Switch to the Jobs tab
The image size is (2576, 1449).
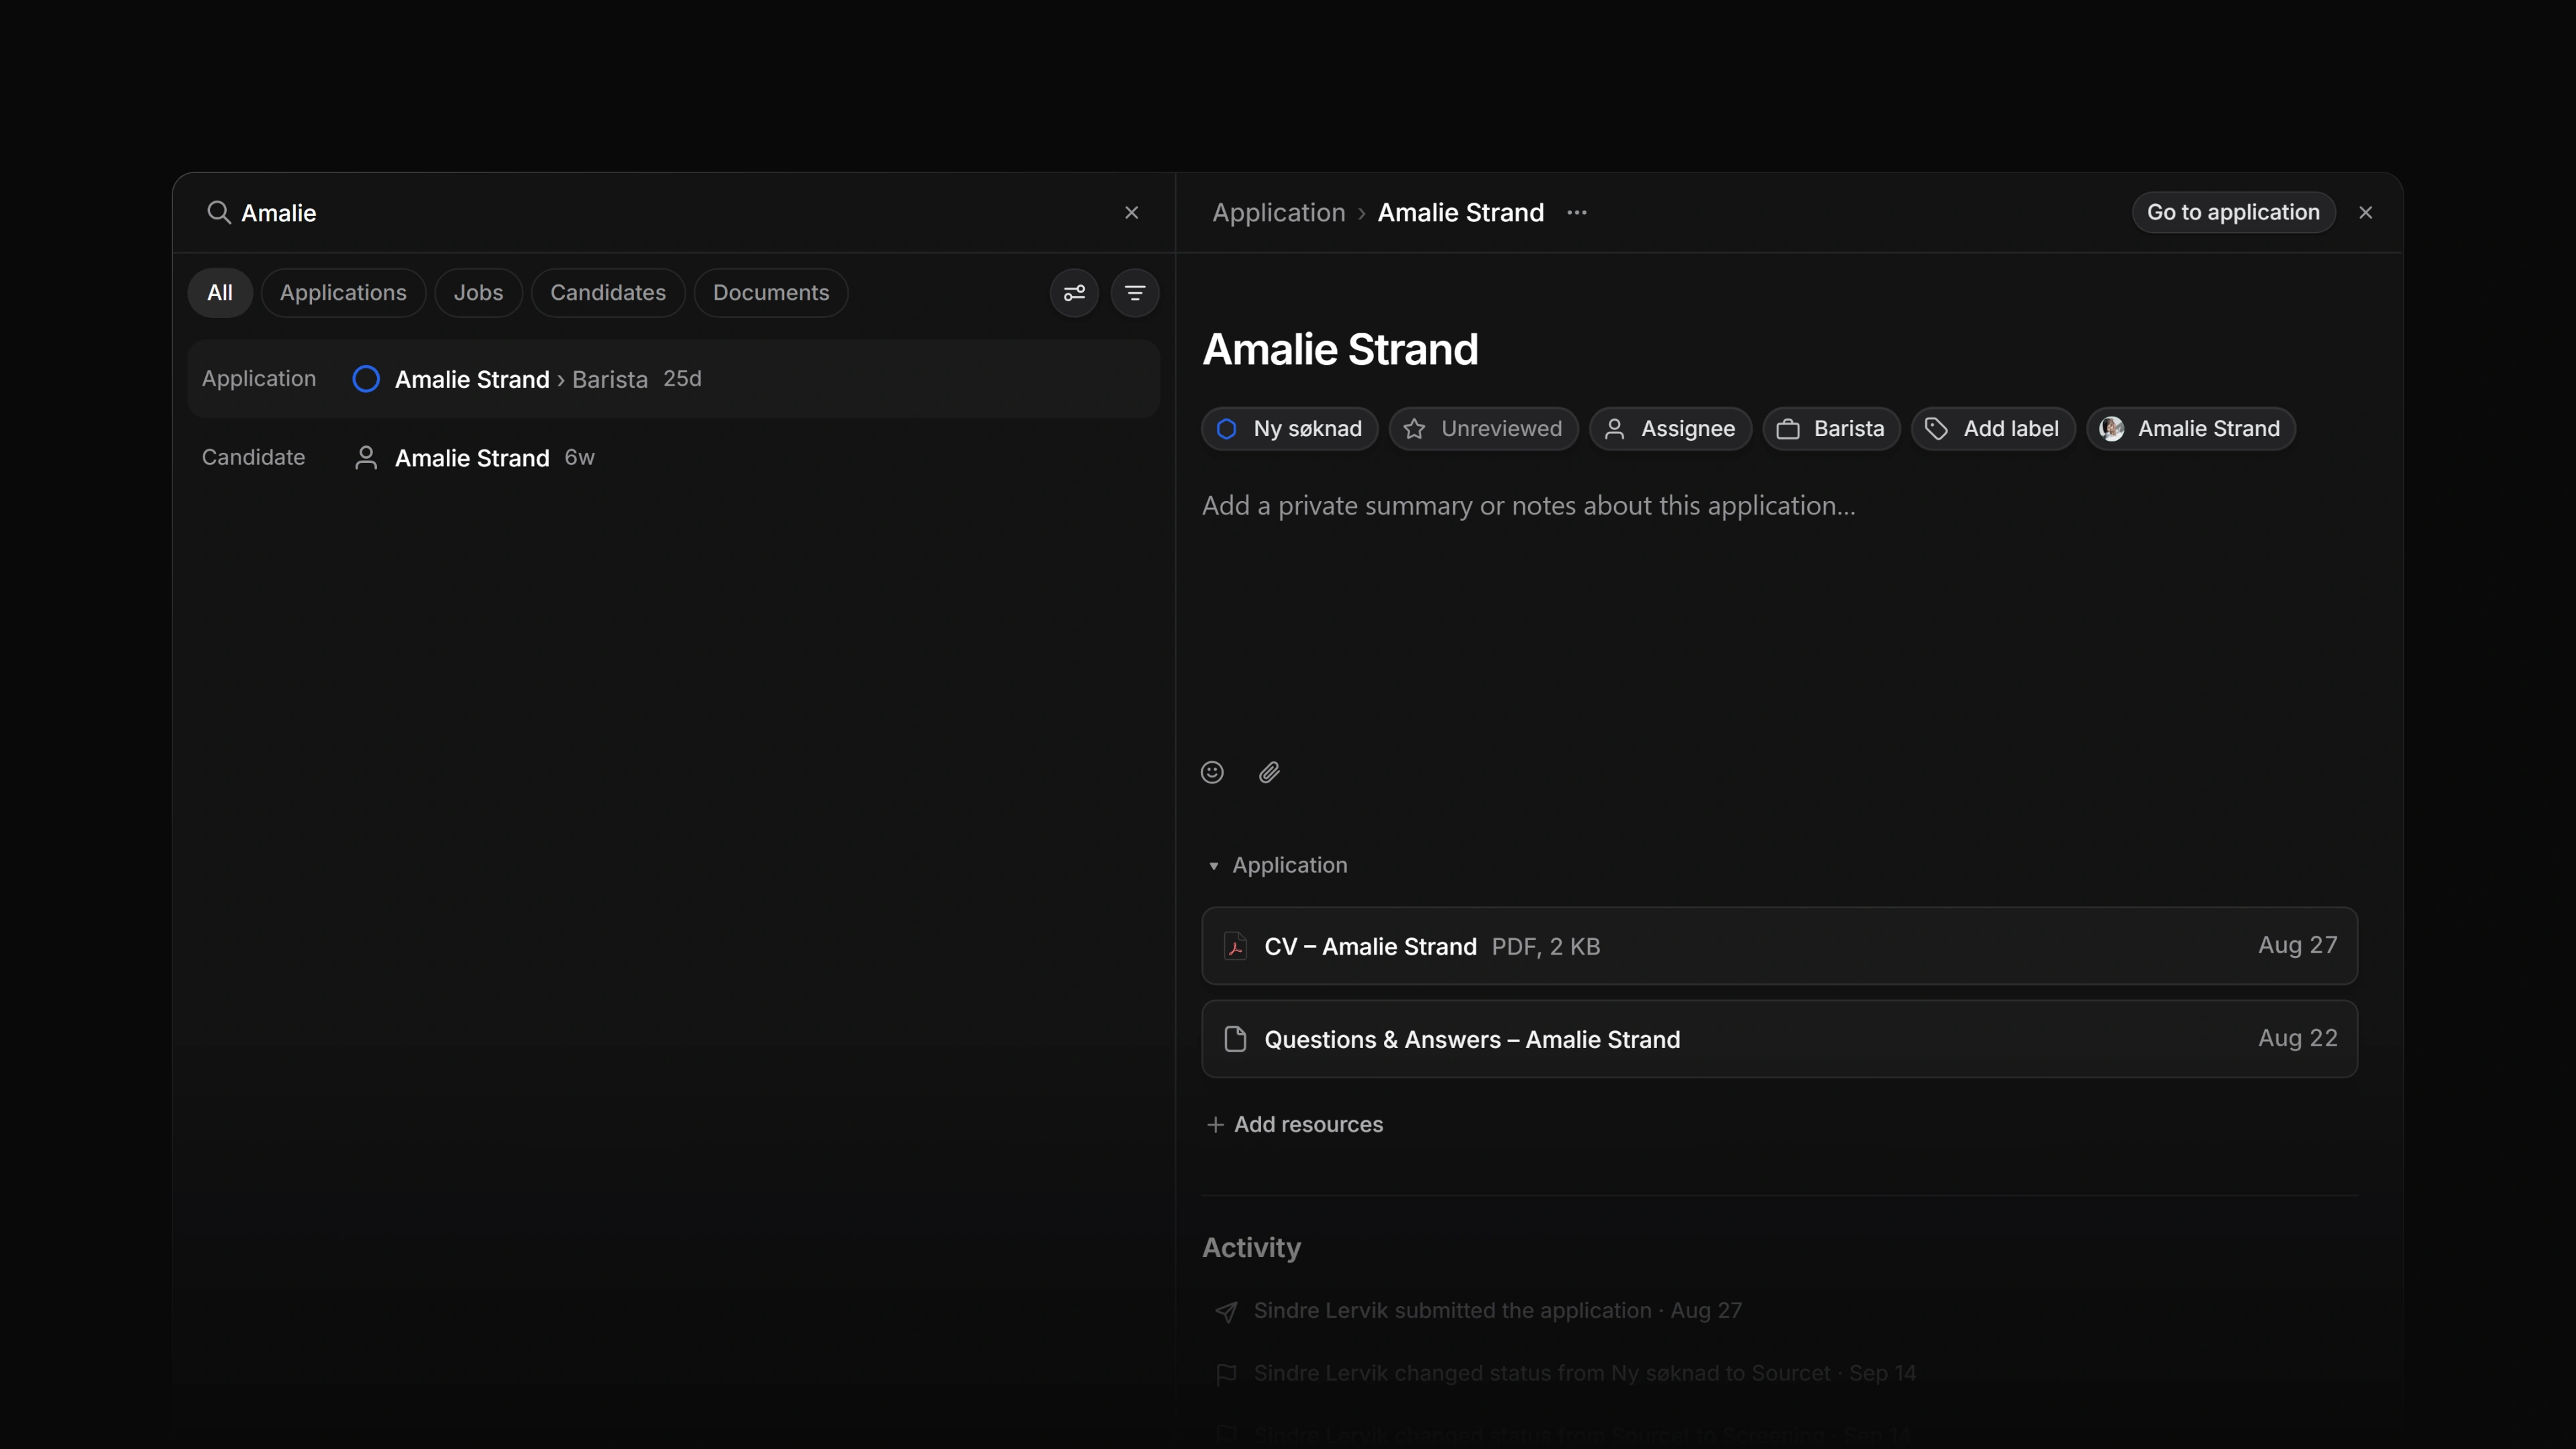[x=478, y=293]
